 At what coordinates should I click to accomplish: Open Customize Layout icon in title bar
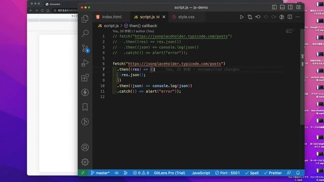[298, 7]
